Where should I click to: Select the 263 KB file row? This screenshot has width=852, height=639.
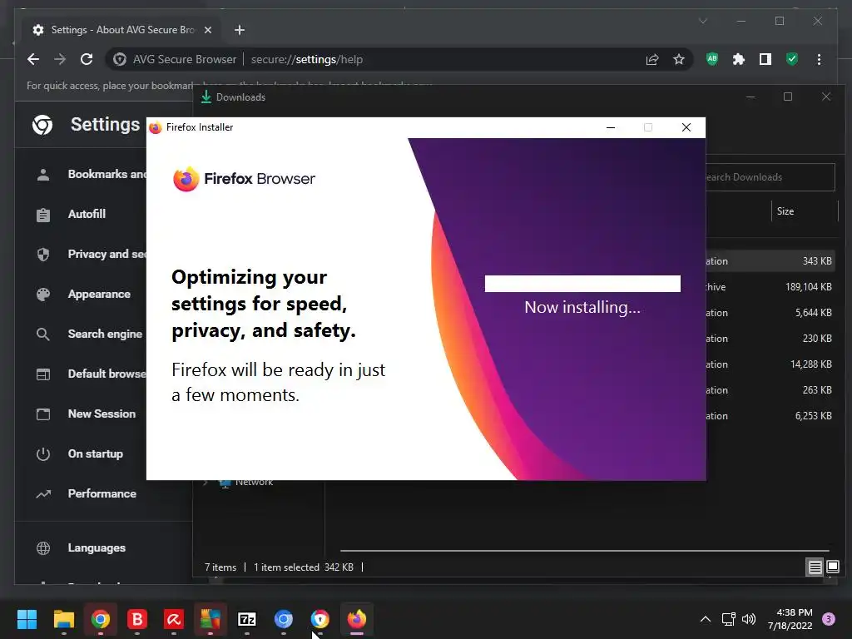770,390
